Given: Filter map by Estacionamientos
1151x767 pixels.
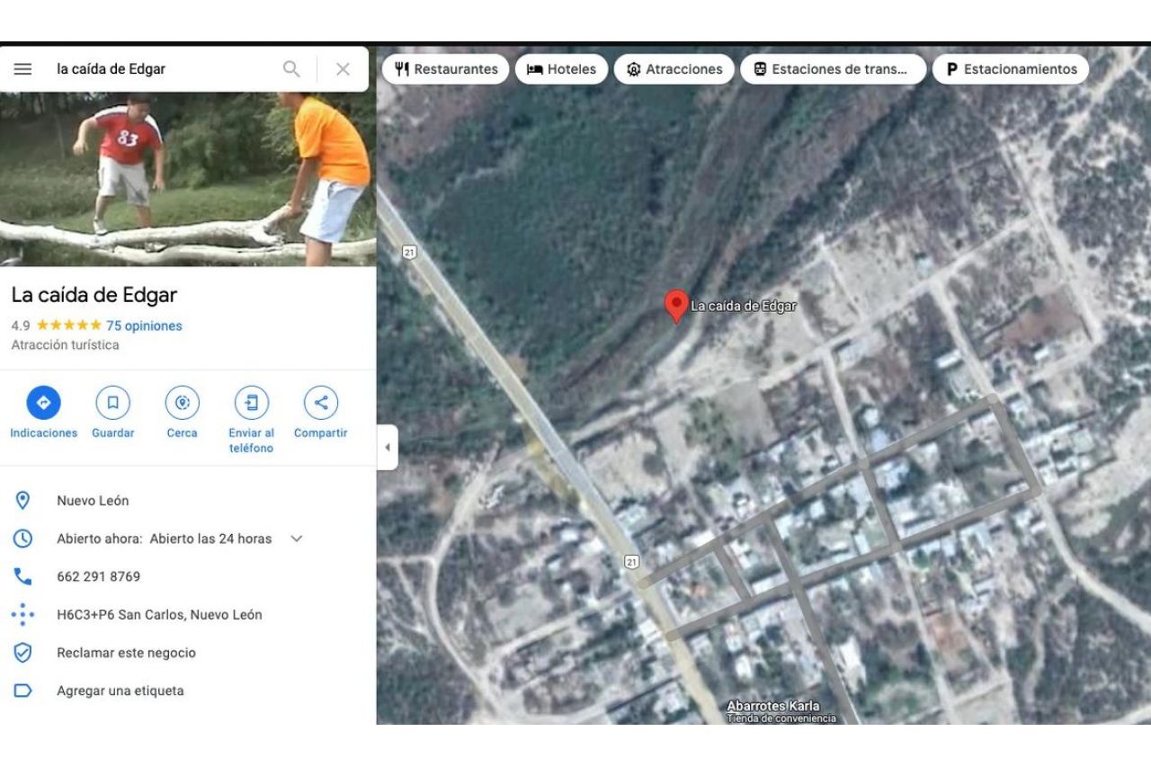Looking at the screenshot, I should pyautogui.click(x=1011, y=69).
